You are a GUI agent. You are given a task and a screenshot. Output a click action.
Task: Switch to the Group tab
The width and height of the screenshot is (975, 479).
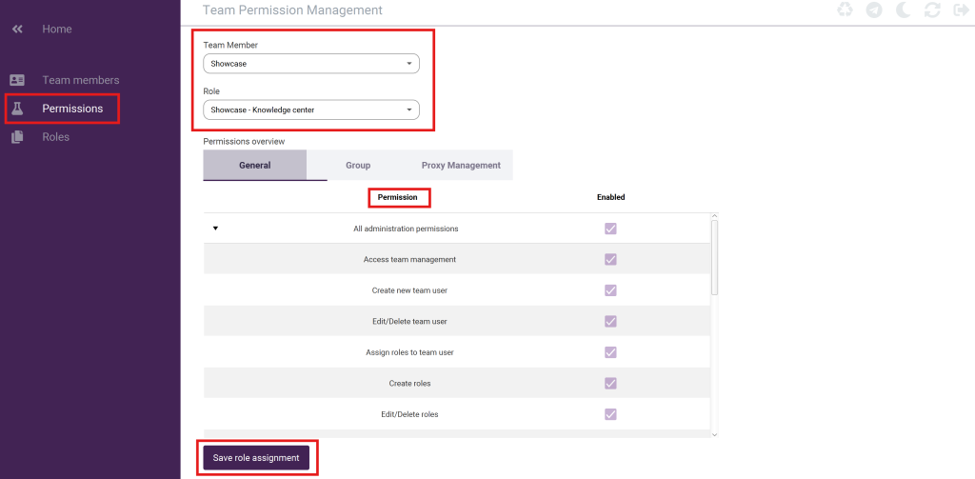[358, 166]
